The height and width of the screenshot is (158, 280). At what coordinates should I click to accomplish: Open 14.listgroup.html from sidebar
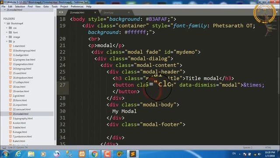pyautogui.click(x=22, y=68)
